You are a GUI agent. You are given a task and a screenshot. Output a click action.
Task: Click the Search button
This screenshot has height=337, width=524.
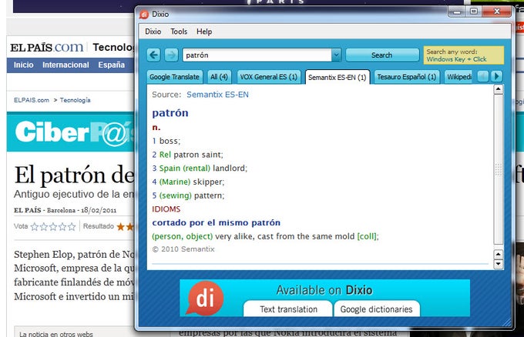coord(382,55)
